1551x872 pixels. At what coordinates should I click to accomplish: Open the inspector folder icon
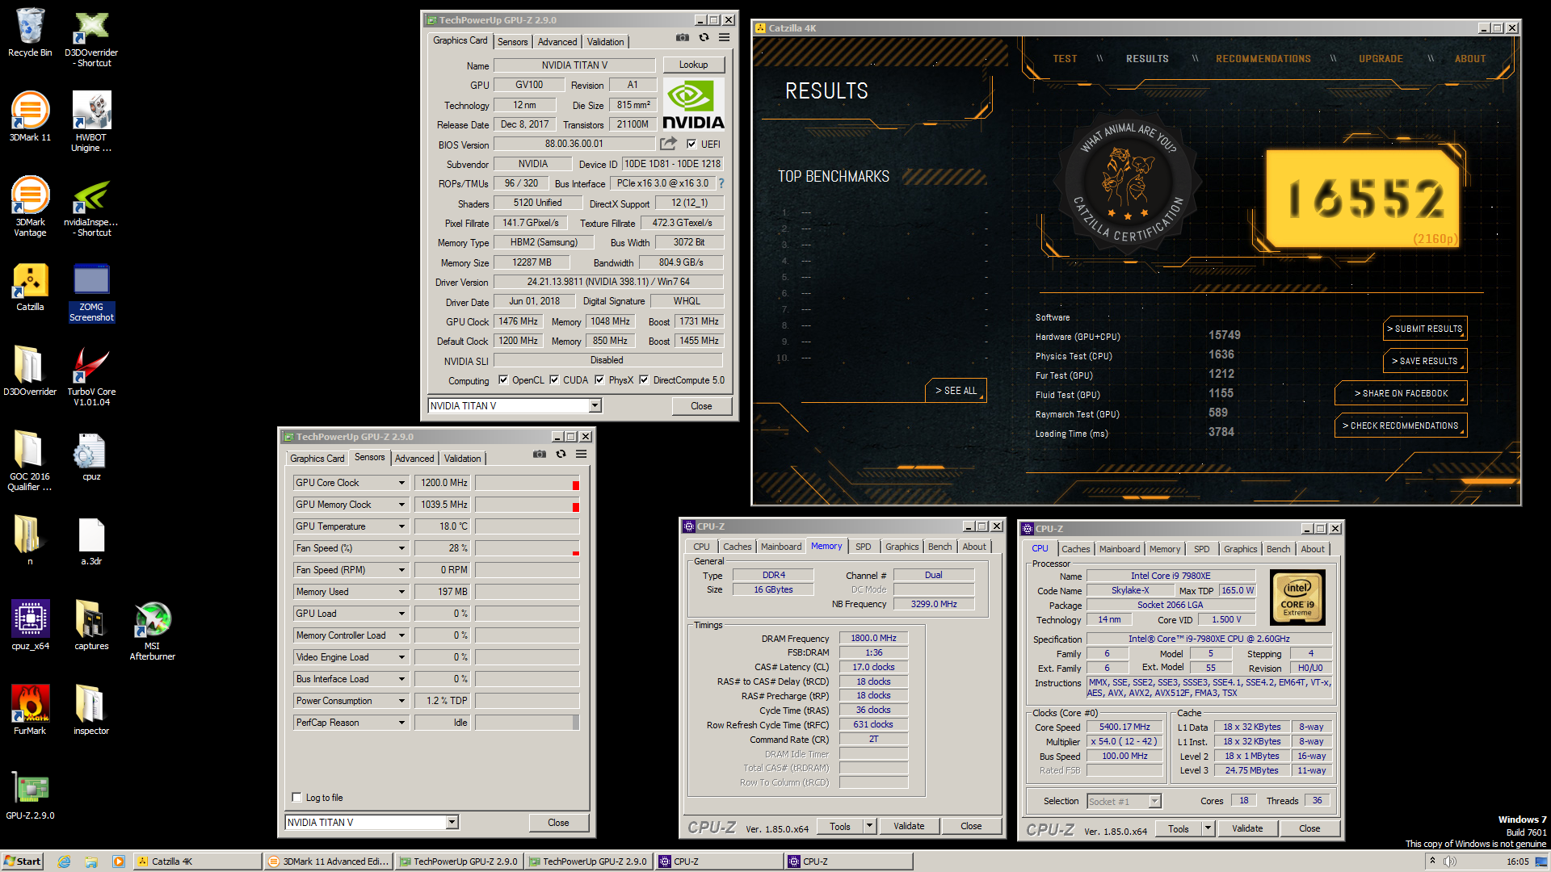click(91, 709)
